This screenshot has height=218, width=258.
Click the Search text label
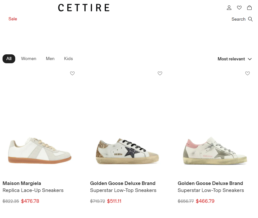pyautogui.click(x=238, y=19)
